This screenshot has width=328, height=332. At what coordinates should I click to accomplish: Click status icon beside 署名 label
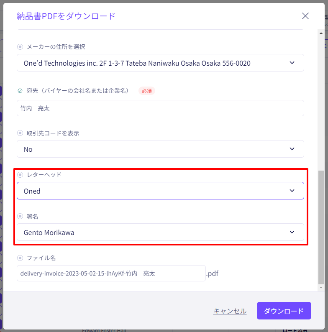[20, 217]
